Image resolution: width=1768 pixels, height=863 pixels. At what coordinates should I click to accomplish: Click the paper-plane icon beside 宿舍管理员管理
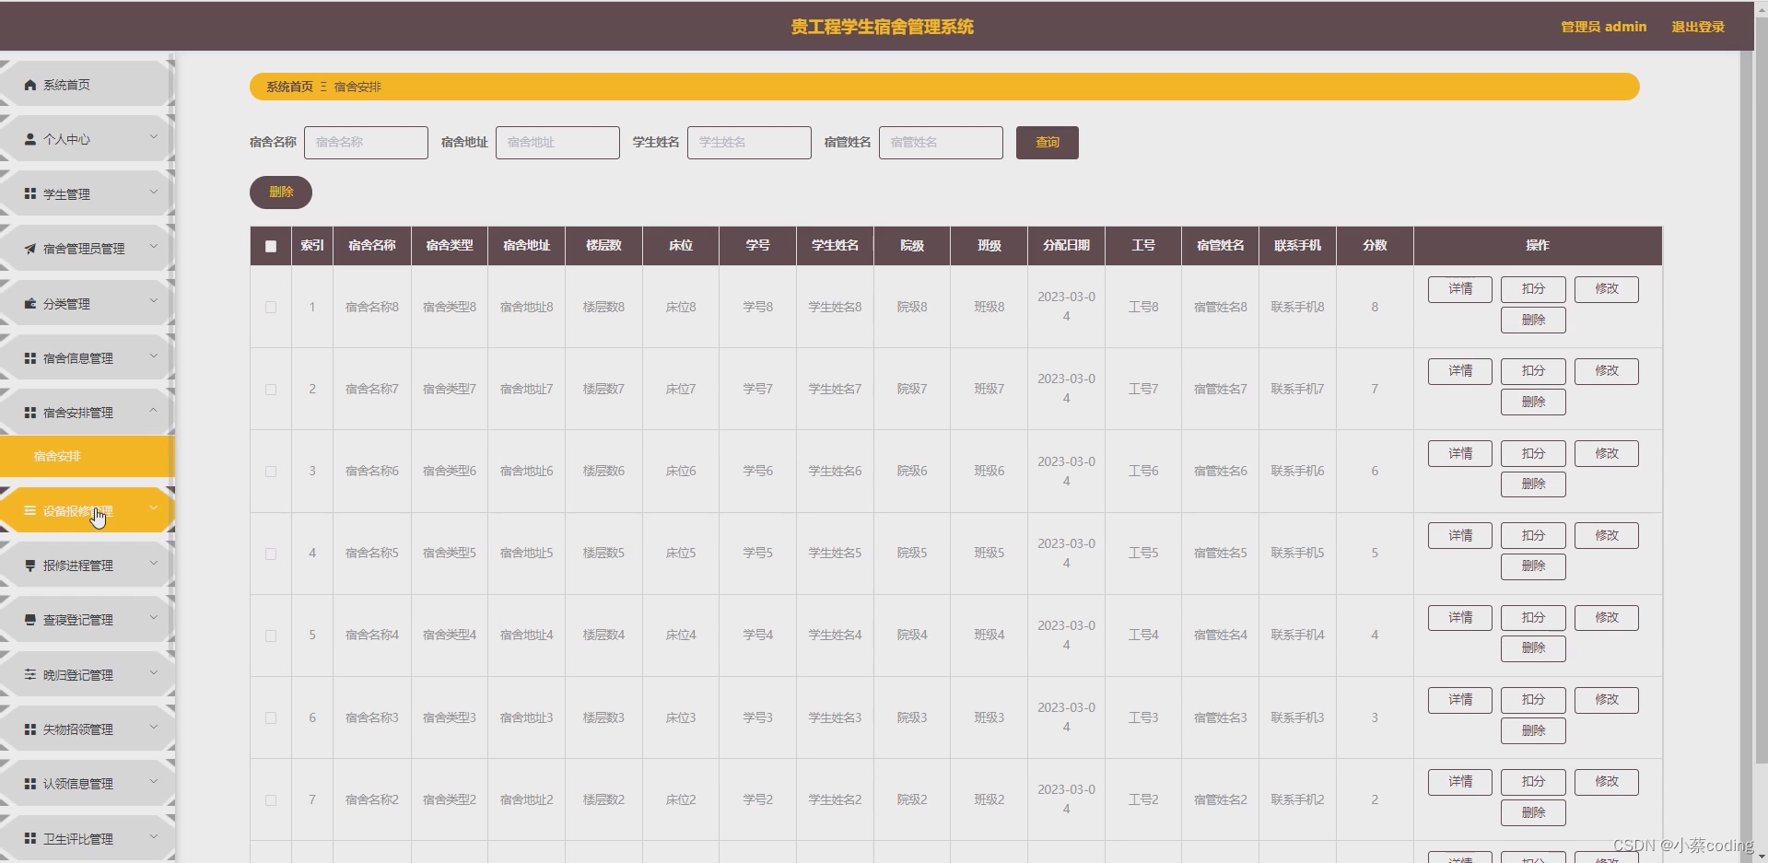tap(30, 249)
